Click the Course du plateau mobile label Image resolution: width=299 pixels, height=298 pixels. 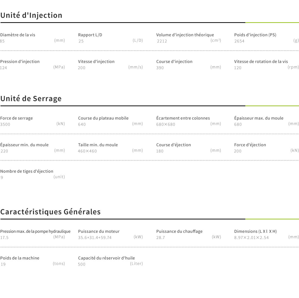tap(103, 118)
